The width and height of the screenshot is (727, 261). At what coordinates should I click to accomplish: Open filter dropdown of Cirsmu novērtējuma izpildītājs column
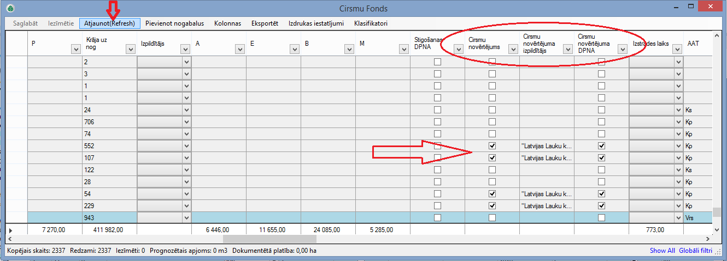coord(568,49)
